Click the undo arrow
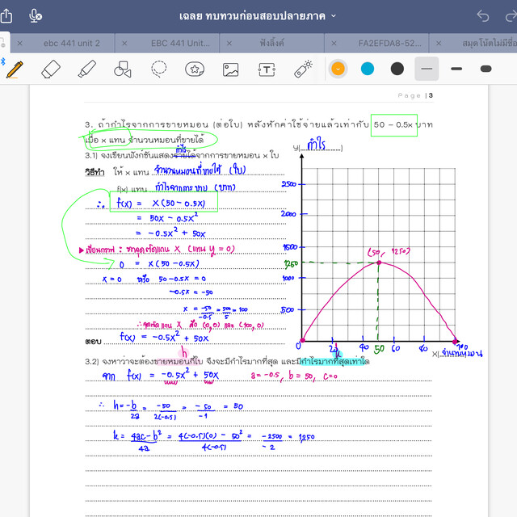Image resolution: width=517 pixels, height=517 pixels. click(x=483, y=15)
